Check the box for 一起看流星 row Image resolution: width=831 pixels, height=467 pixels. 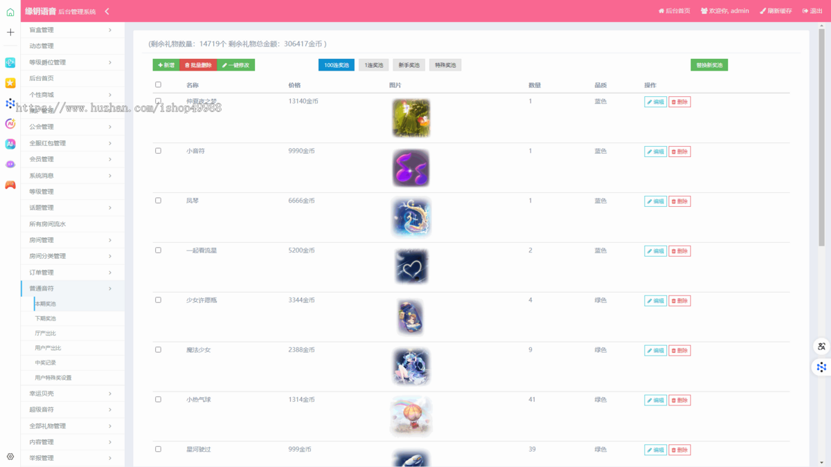click(x=158, y=250)
